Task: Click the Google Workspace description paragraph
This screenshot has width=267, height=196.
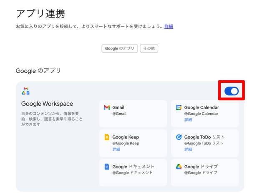Action: (x=52, y=119)
